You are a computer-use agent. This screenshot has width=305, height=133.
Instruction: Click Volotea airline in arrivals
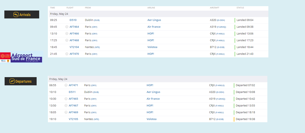(x=152, y=47)
